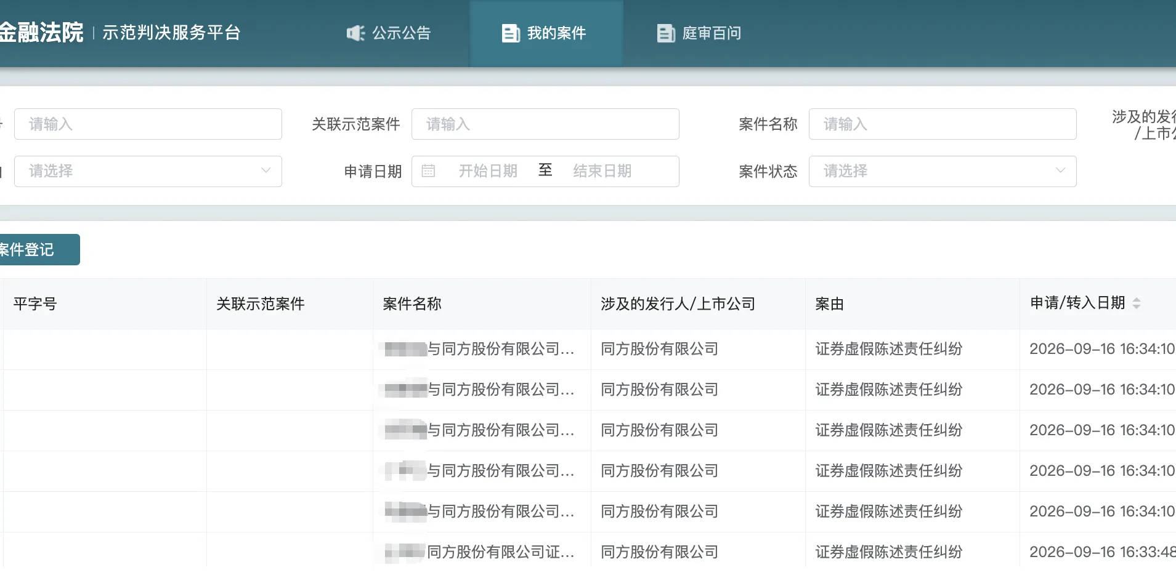Image resolution: width=1176 pixels, height=578 pixels.
Task: Click the 金融法院 platform logo text
Action: pyautogui.click(x=41, y=33)
